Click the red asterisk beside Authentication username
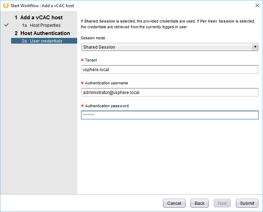The image size is (263, 212). [x=83, y=83]
